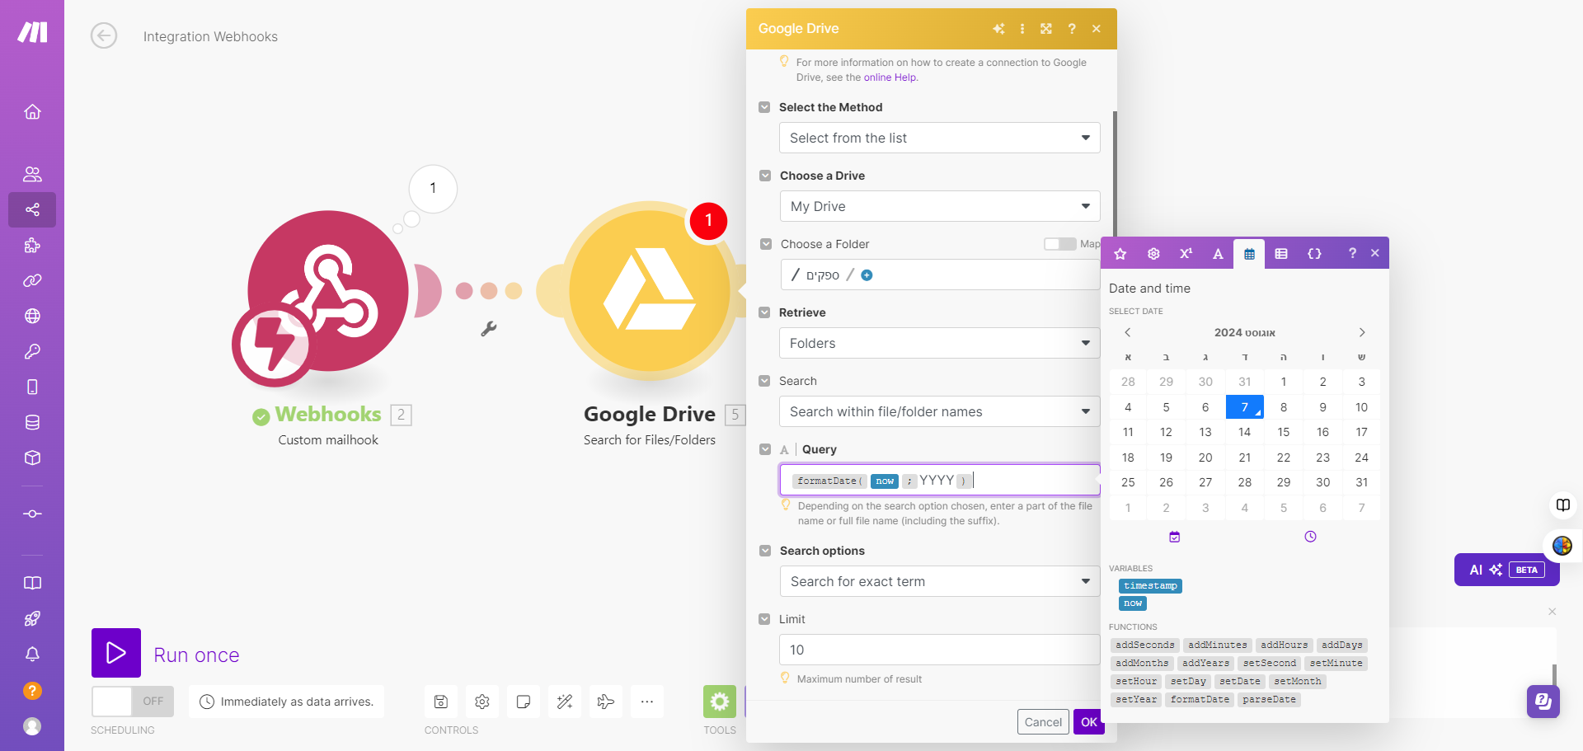Toggle the Choose a Drive checkbox

765,176
